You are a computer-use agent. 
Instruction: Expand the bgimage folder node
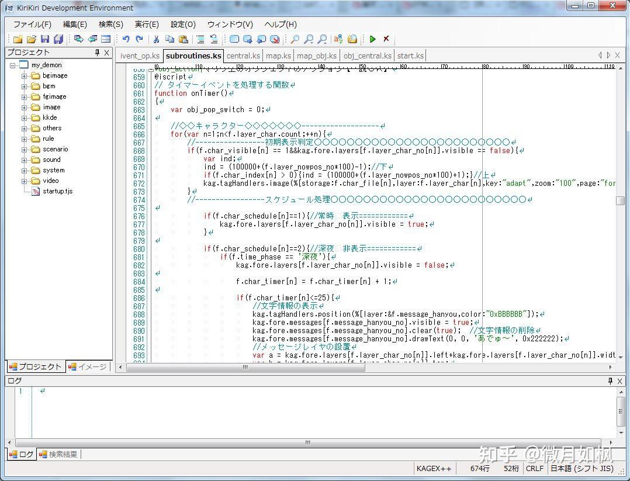tap(25, 75)
